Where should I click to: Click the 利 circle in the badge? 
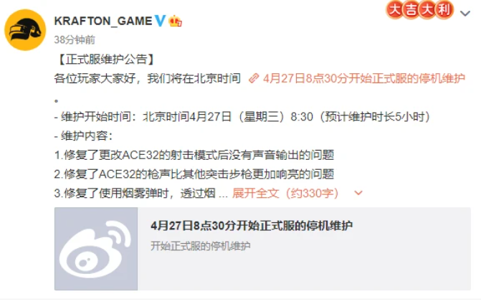444,10
